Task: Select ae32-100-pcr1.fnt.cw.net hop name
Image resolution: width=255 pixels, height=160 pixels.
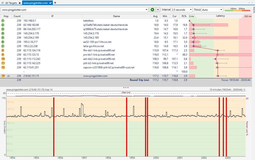Action: (97, 42)
